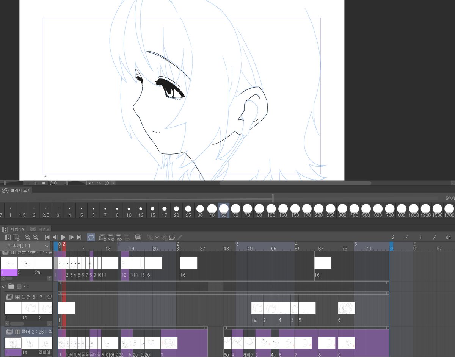
Task: Toggle onion skin in the timeline toolbar
Action: [138, 237]
